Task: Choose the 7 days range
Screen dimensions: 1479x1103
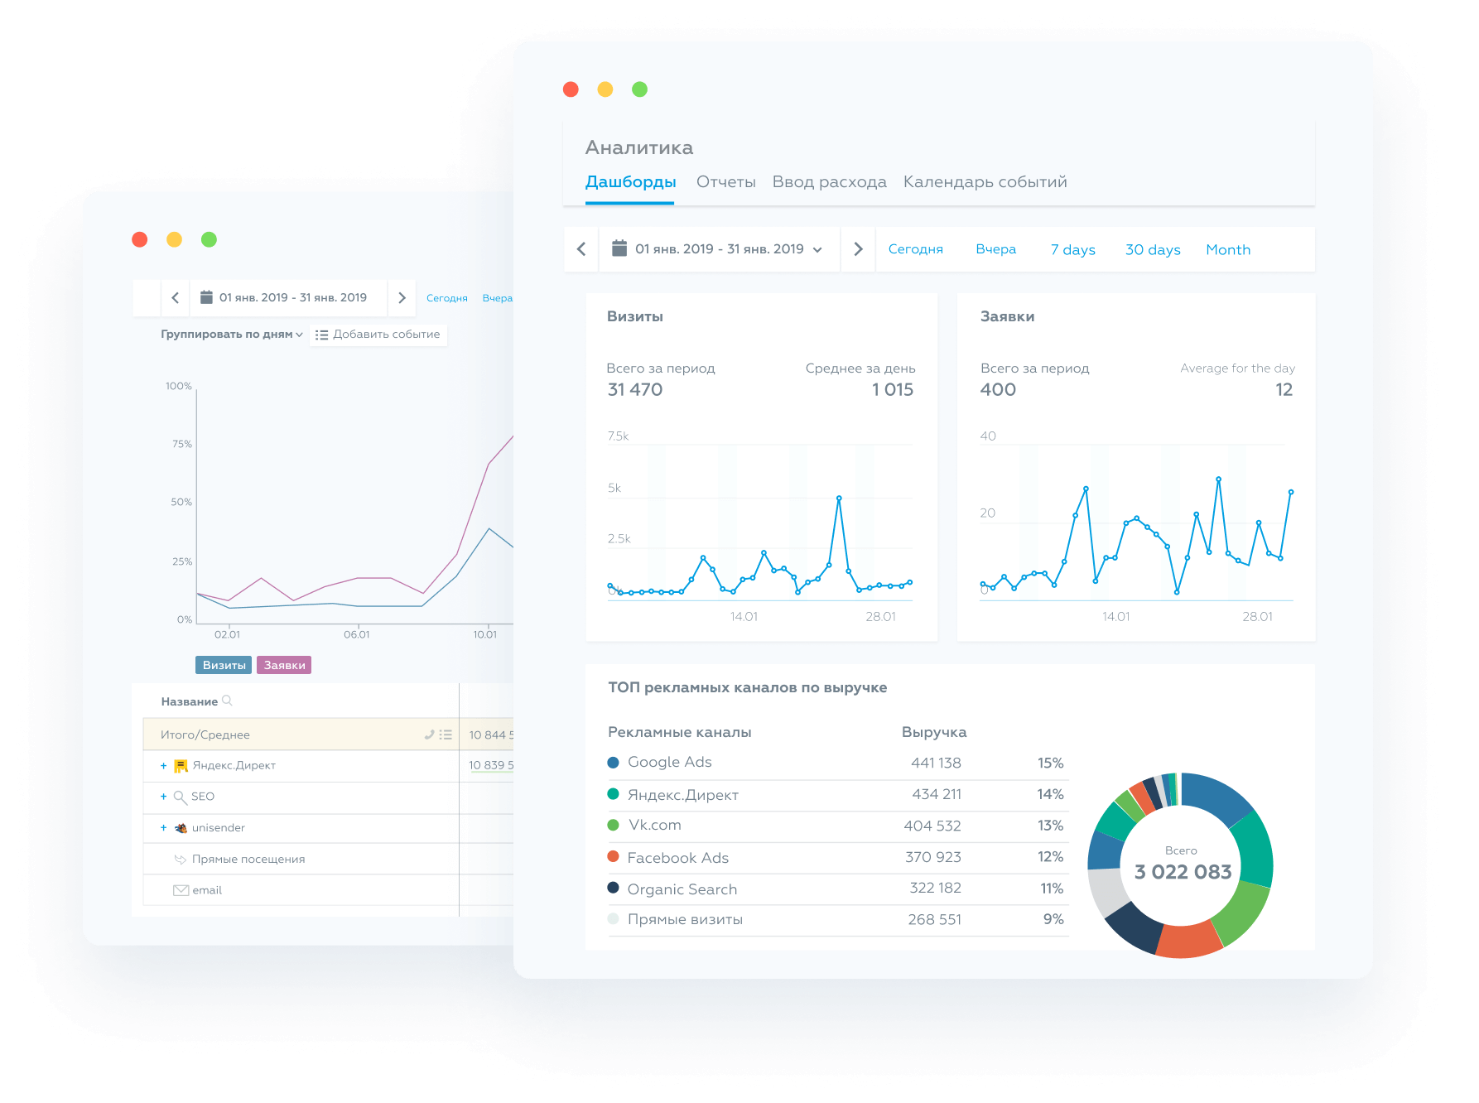Action: (x=1072, y=250)
